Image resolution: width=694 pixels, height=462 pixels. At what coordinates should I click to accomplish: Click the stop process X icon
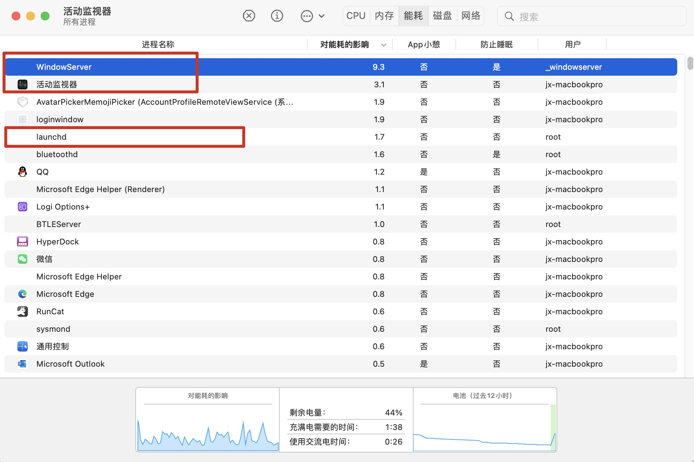pyautogui.click(x=249, y=16)
